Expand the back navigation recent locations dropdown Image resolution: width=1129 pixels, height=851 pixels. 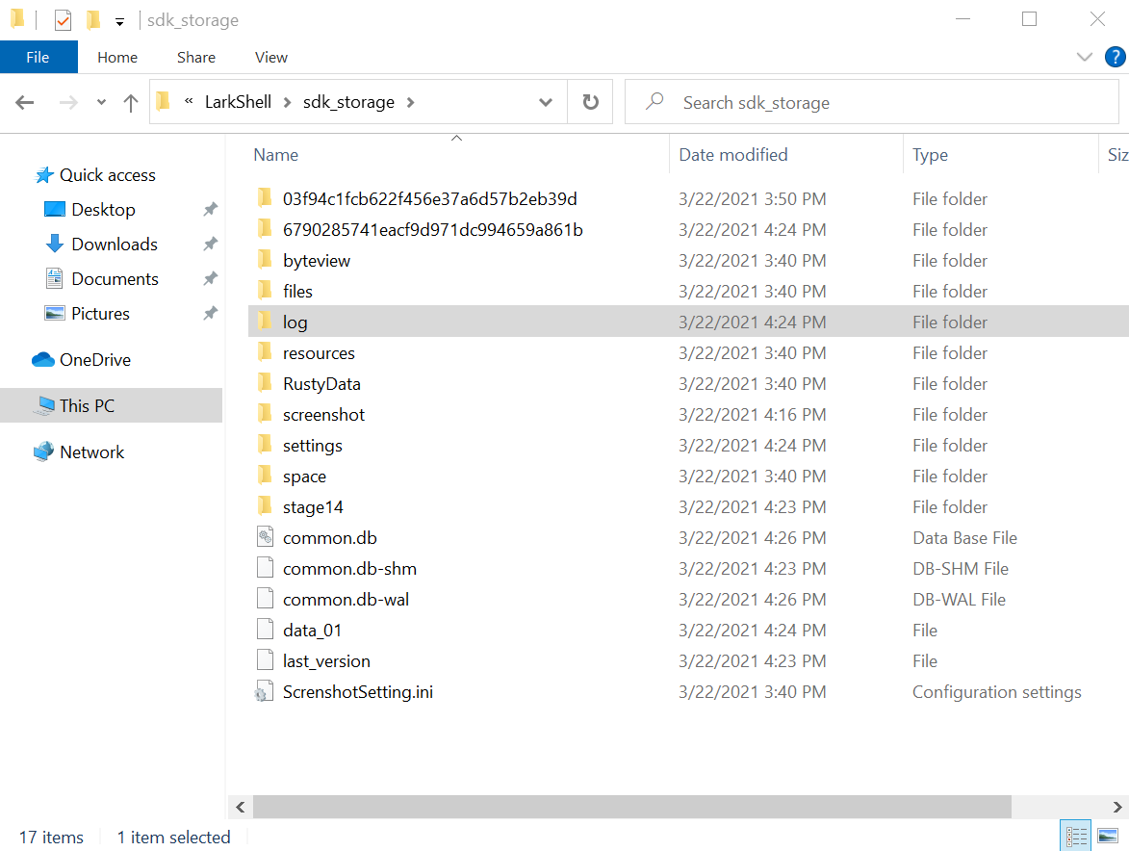pyautogui.click(x=100, y=102)
